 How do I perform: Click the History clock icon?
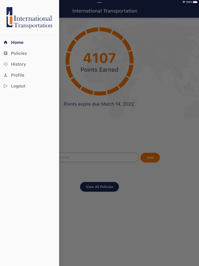pyautogui.click(x=6, y=64)
